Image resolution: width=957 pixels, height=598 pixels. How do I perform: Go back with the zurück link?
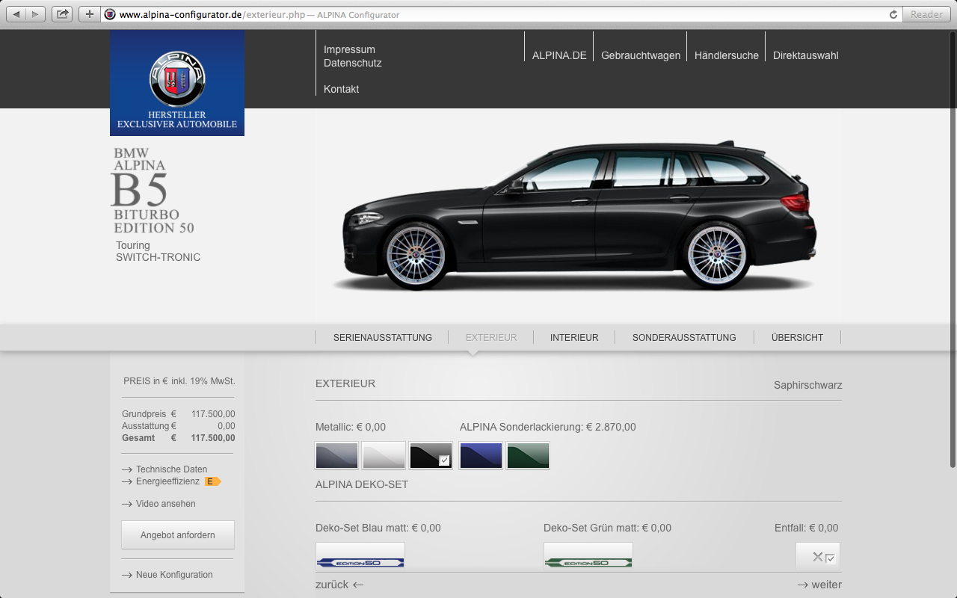pyautogui.click(x=339, y=585)
